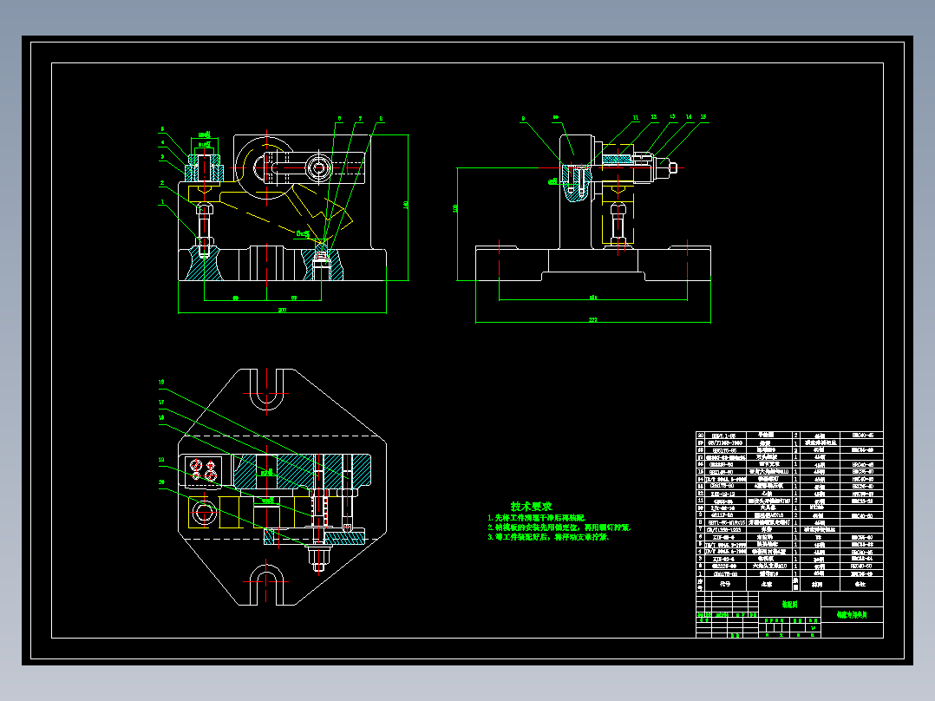Select the lower U-slot in the top view
The width and height of the screenshot is (935, 701).
tap(266, 585)
